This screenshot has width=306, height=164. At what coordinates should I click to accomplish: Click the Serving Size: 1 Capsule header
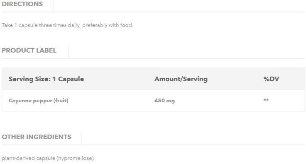pos(46,79)
